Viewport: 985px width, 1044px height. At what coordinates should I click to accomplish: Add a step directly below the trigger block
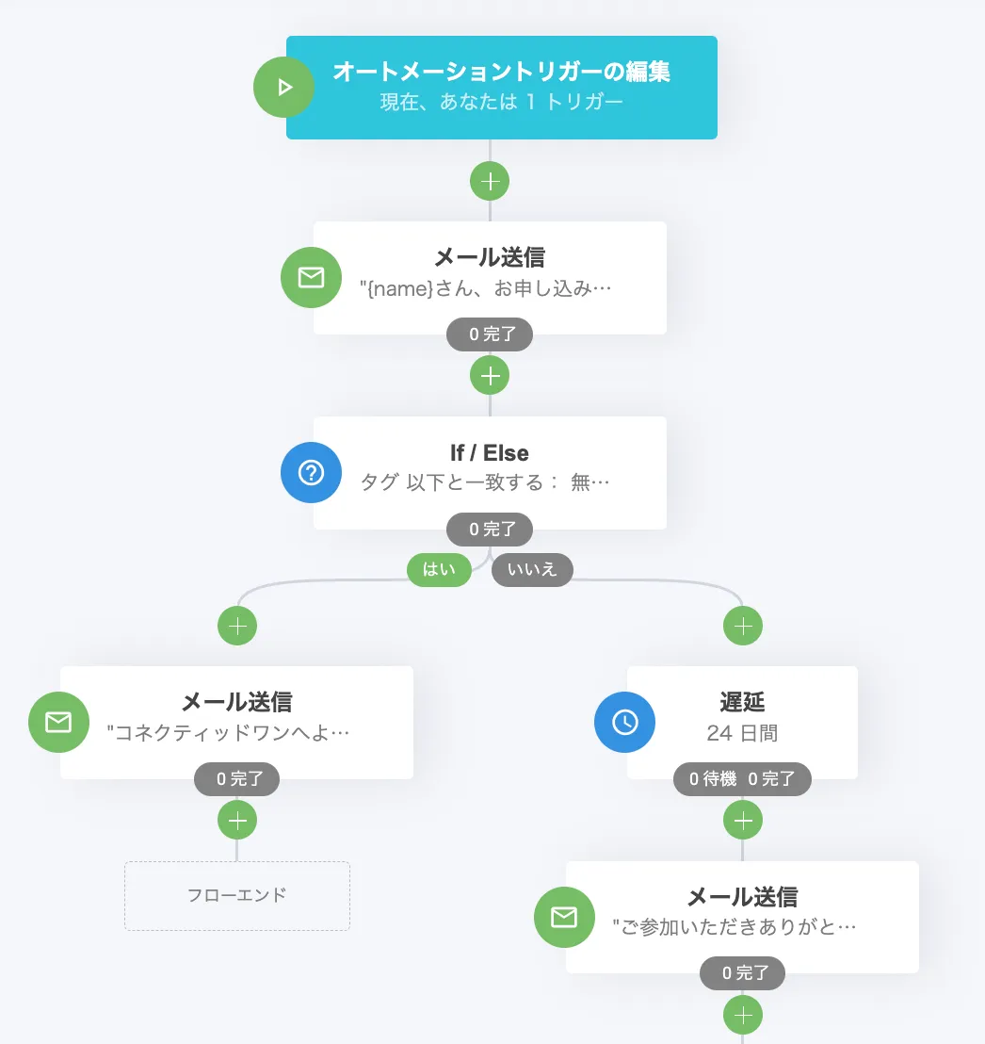pos(490,181)
